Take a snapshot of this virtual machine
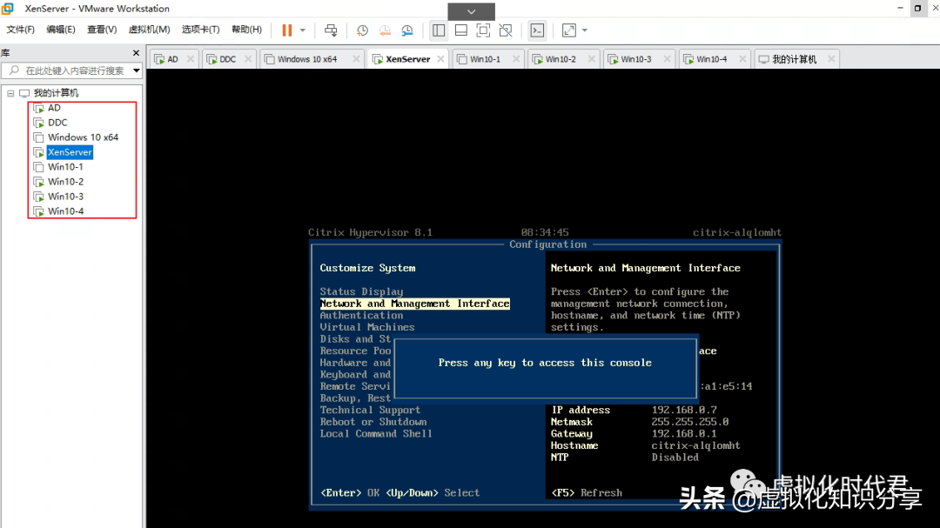 [362, 30]
